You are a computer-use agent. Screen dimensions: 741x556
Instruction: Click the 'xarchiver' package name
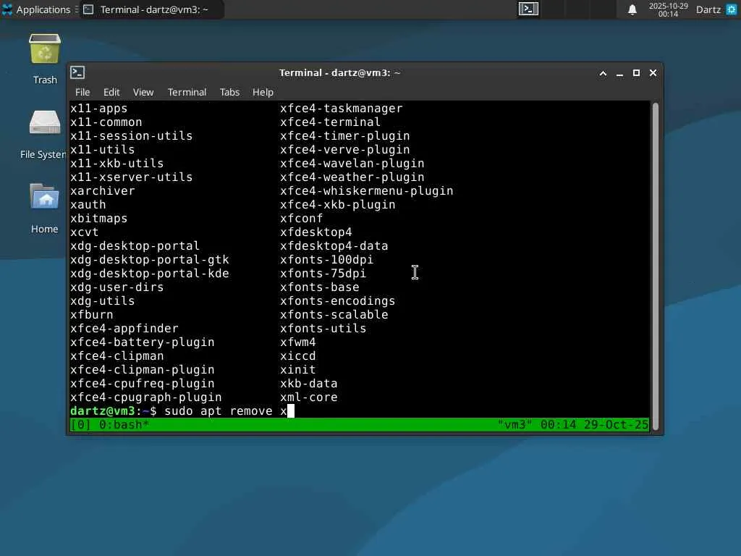103,190
